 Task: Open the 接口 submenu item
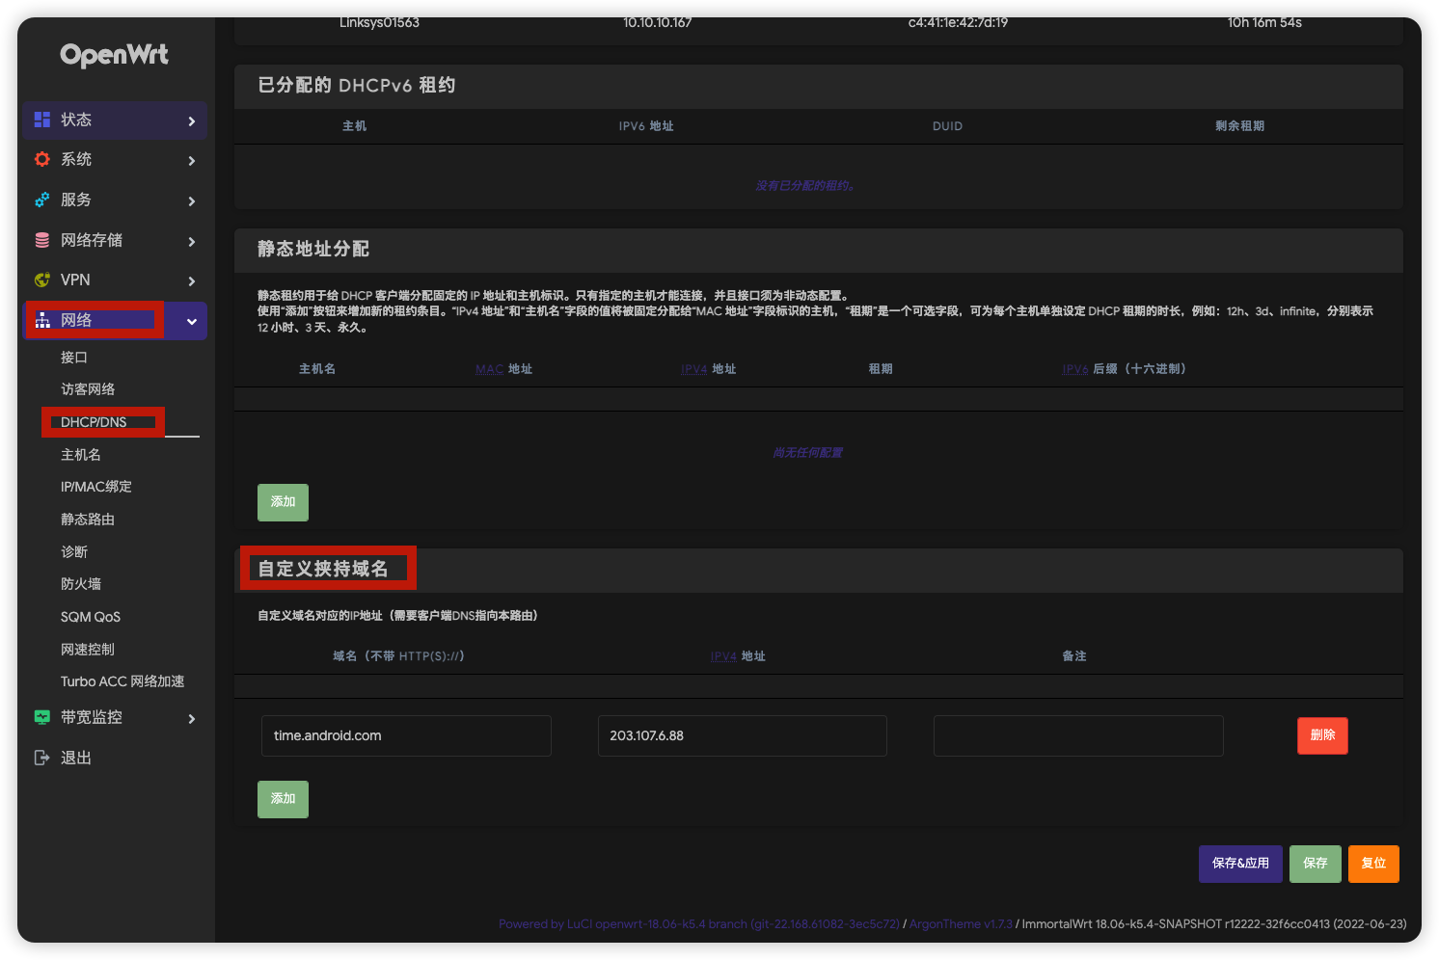point(74,358)
